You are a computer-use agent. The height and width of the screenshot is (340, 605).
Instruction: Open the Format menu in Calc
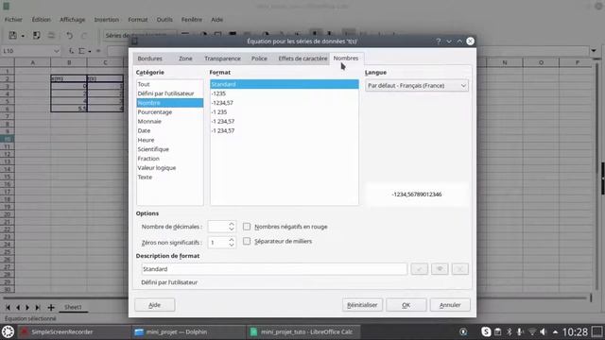pyautogui.click(x=138, y=19)
